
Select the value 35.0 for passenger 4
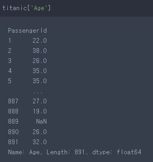click(x=40, y=71)
